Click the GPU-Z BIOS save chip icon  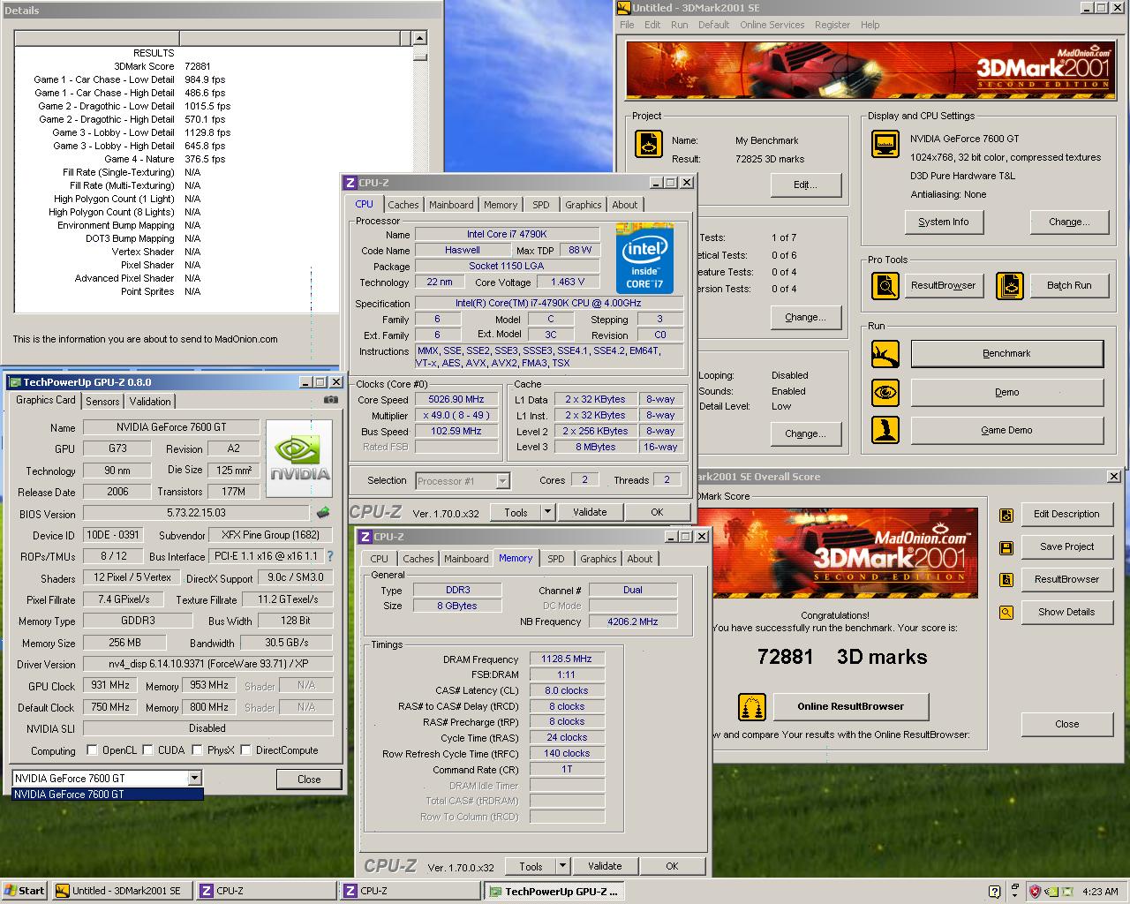point(323,513)
